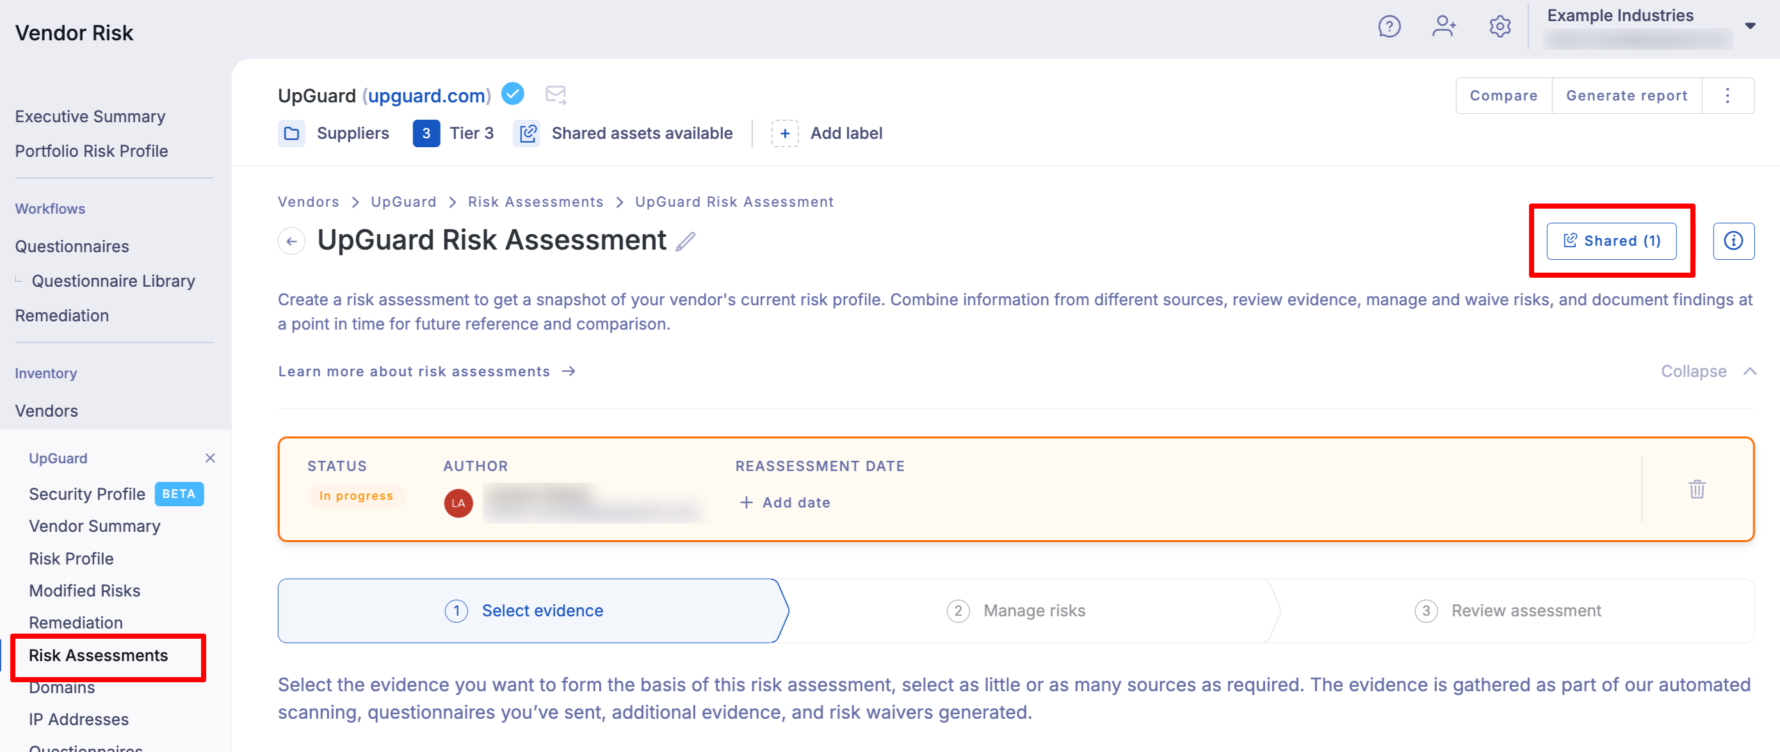Close the UpGuard vendor submenu
This screenshot has height=752, width=1780.
pos(210,458)
